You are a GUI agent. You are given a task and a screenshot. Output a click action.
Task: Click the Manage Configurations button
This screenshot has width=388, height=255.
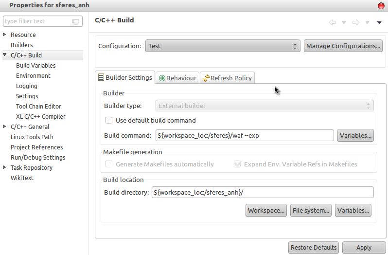tap(343, 46)
